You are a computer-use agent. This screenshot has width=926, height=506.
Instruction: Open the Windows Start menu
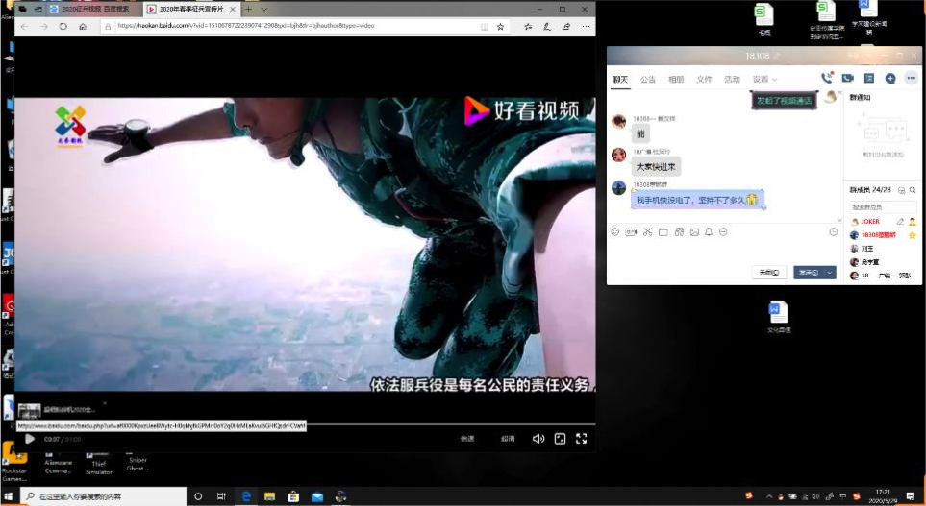click(x=9, y=496)
